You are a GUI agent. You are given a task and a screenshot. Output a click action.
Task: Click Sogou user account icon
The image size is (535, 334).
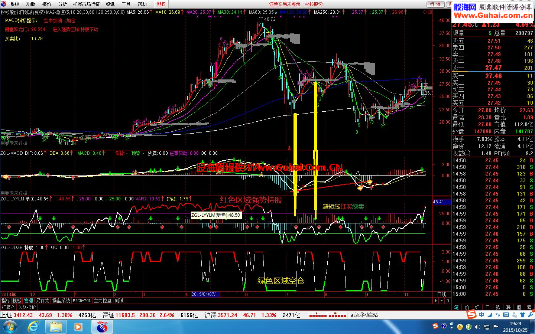(514, 315)
